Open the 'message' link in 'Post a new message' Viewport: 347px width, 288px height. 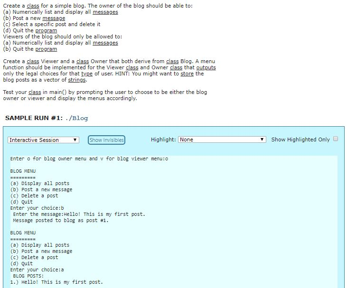coord(54,18)
